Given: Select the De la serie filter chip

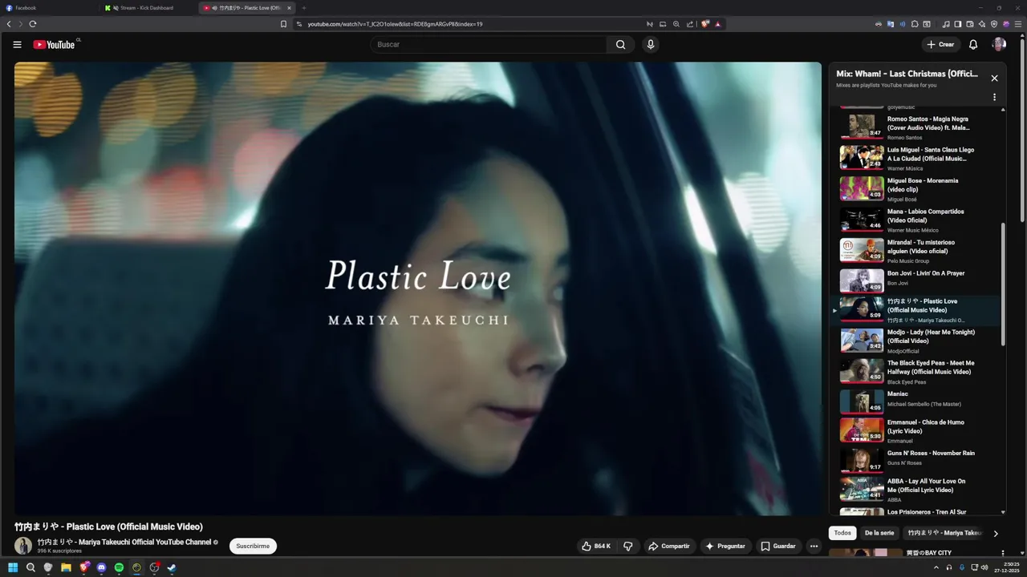Looking at the screenshot, I should 879,533.
